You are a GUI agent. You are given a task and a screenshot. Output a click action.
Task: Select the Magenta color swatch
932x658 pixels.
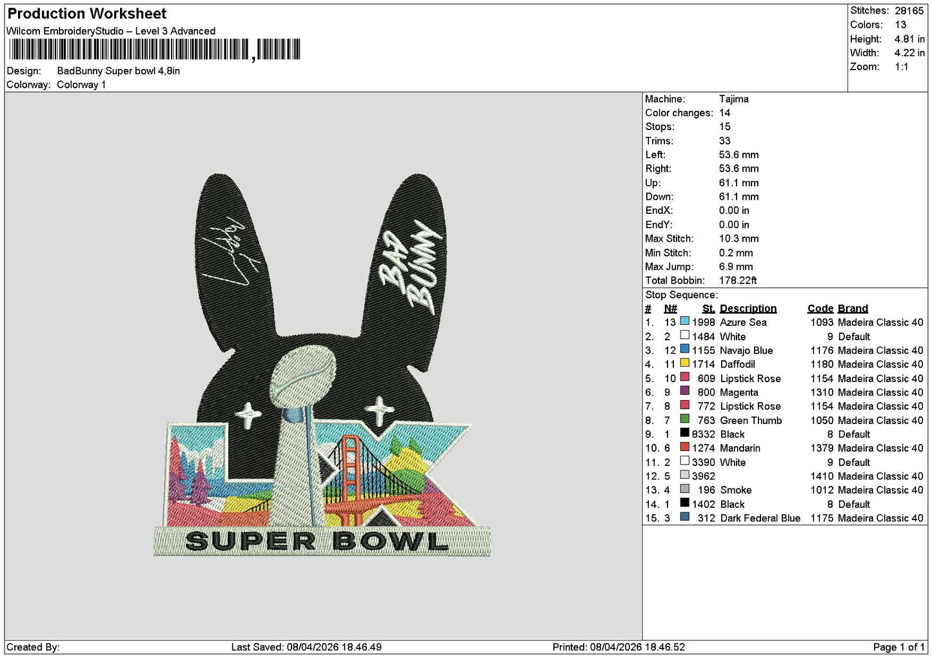tap(684, 392)
